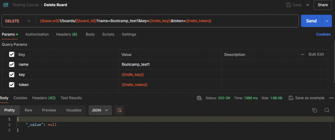Viewport: 335px width, 140px height.
Task: Open the response Headers (42) tab
Action: [44, 98]
